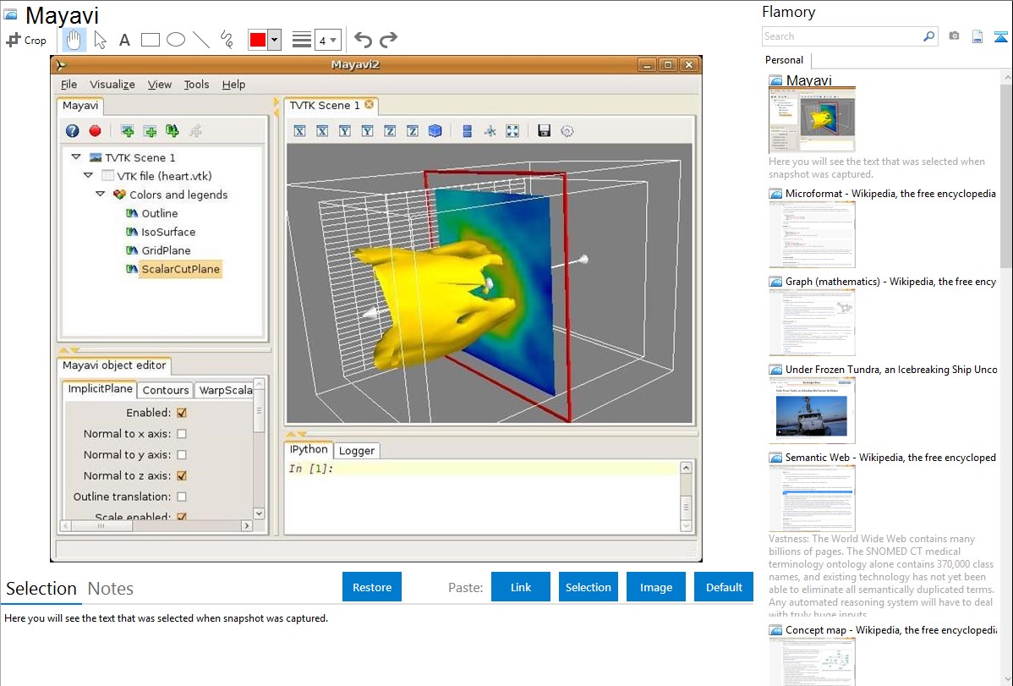Screen dimensions: 1013x686
Task: Pick the ellipse shape tool
Action: coord(176,40)
